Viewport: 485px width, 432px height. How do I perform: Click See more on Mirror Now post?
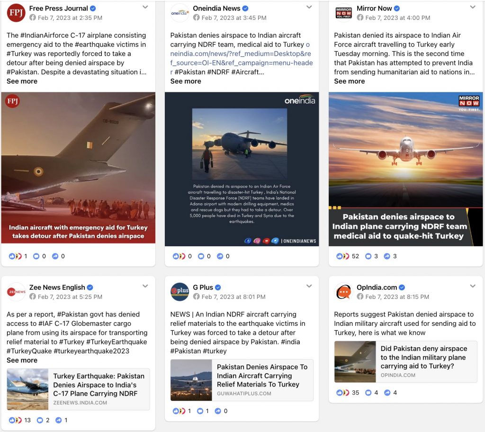(x=349, y=81)
